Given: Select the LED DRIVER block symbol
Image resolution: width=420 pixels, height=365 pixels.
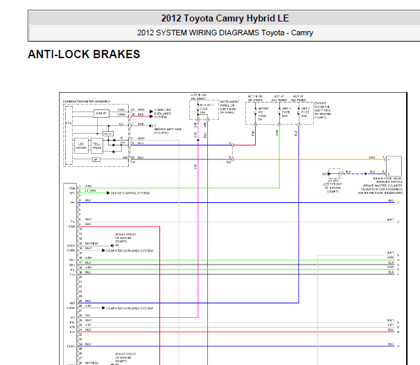Looking at the screenshot, I should click(x=81, y=145).
